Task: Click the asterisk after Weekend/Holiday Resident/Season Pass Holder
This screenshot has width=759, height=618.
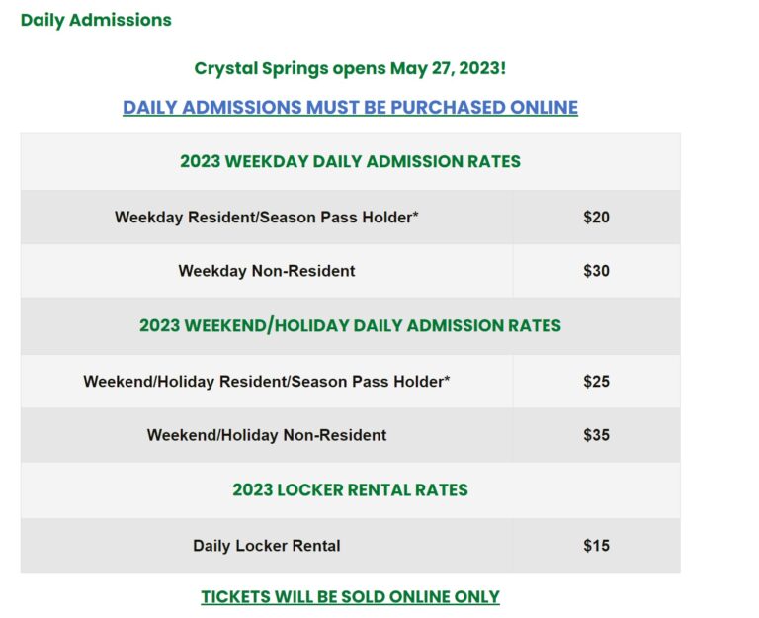Action: coord(447,379)
